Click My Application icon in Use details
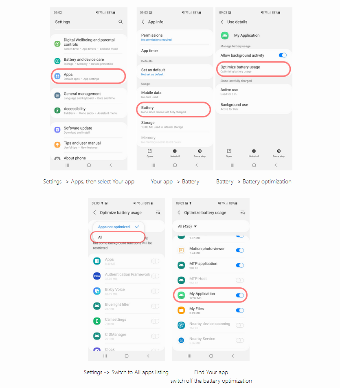Image resolution: width=340 pixels, height=388 pixels. (225, 35)
